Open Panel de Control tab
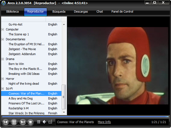The image size is (171, 128). (122, 11)
